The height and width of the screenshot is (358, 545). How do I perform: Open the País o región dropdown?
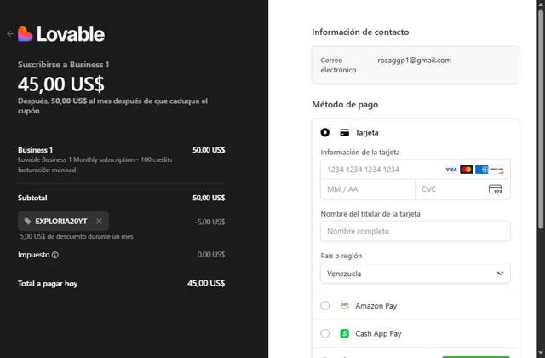tap(416, 274)
